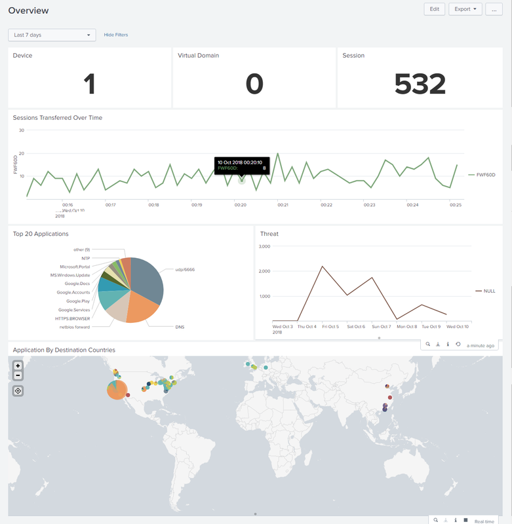The image size is (512, 524).
Task: Select the beige netbios forward pie slice
Action: click(118, 308)
